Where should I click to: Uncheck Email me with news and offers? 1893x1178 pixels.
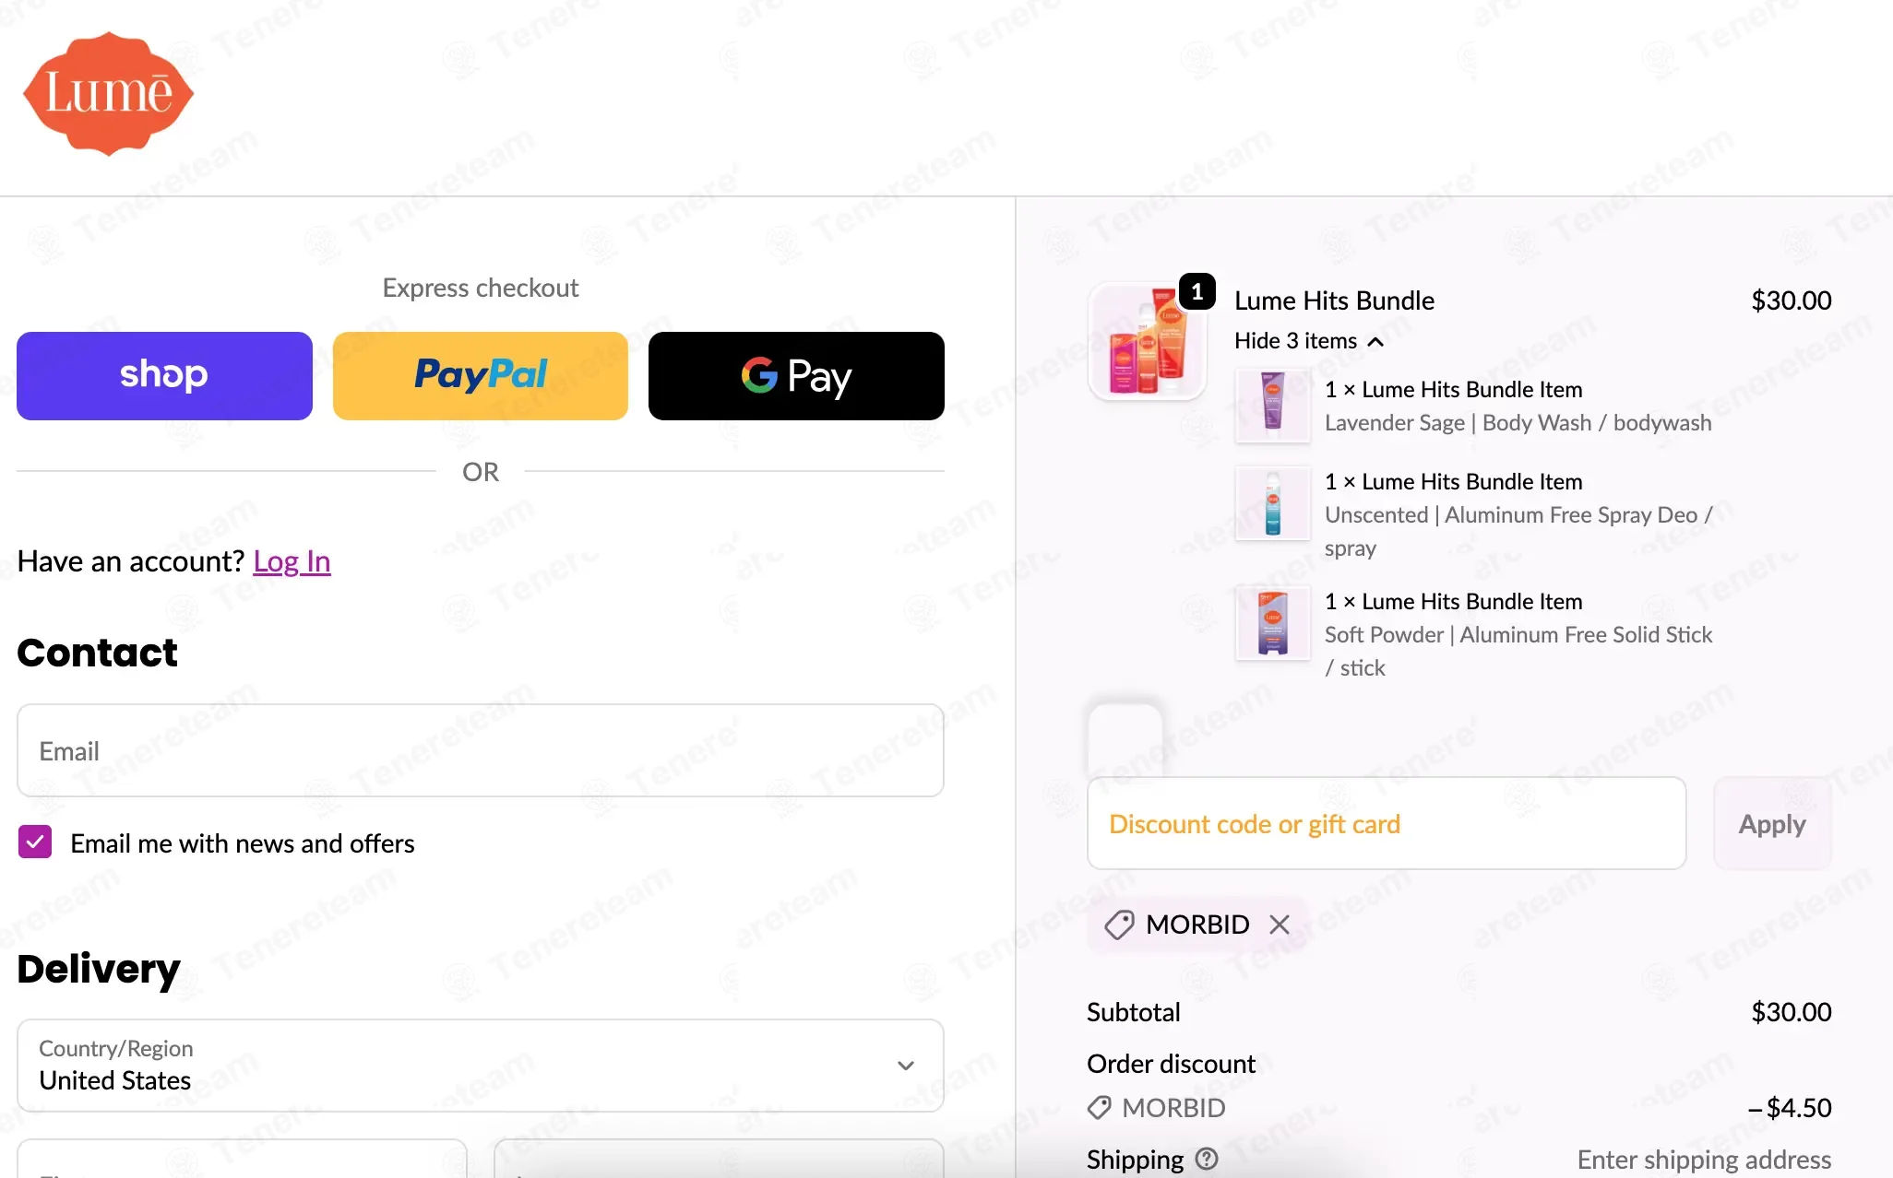pos(35,842)
